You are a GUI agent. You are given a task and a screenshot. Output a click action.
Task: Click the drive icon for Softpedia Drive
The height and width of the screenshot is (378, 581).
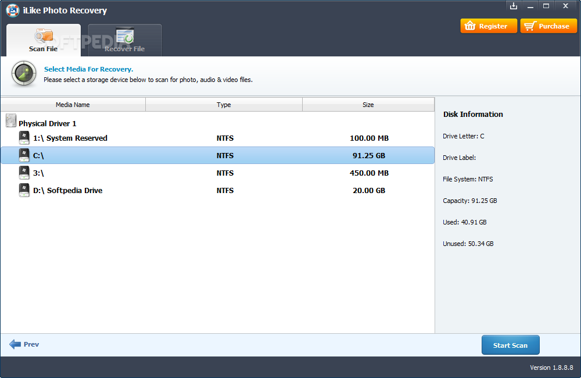tap(24, 190)
